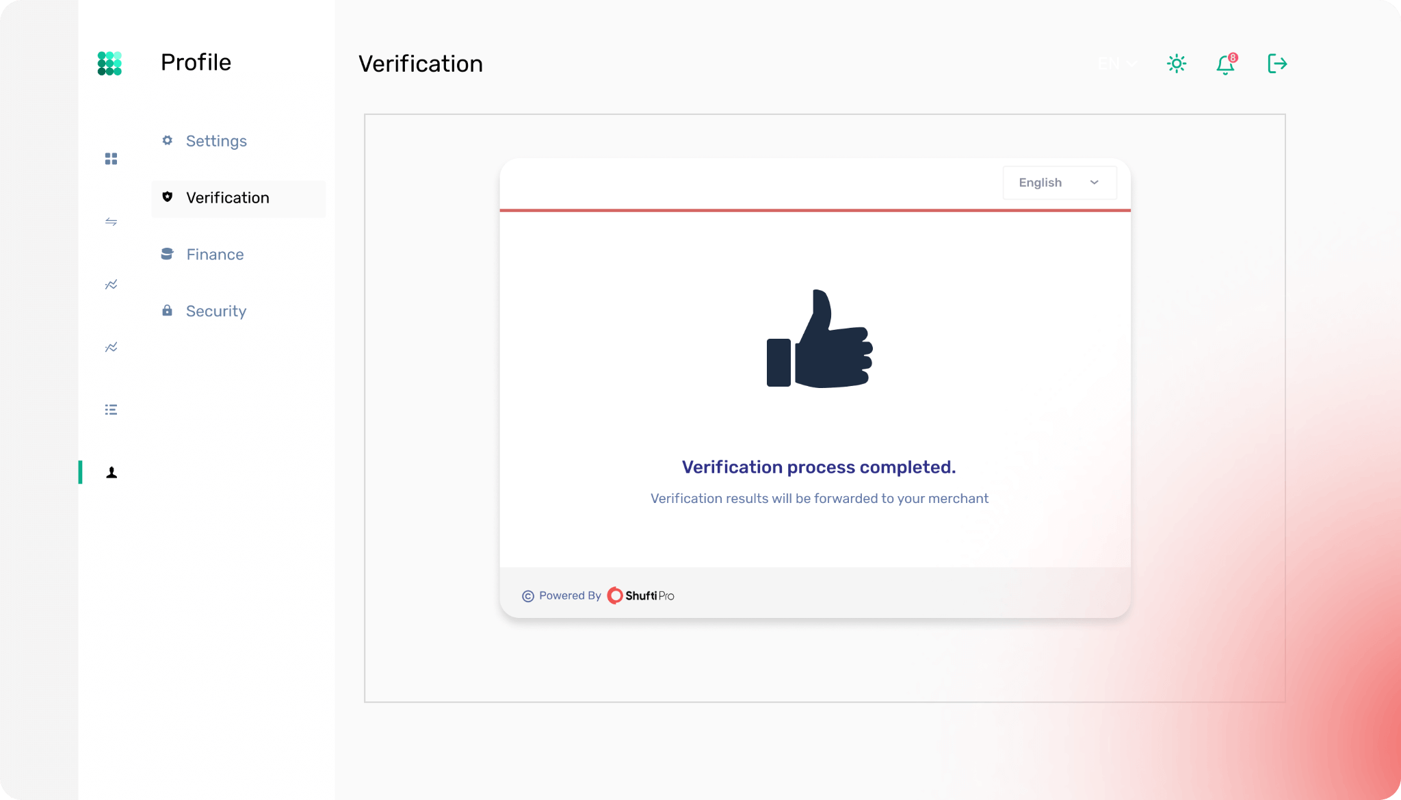Click the chart icon just above list icon
1401x800 pixels.
[x=111, y=348]
